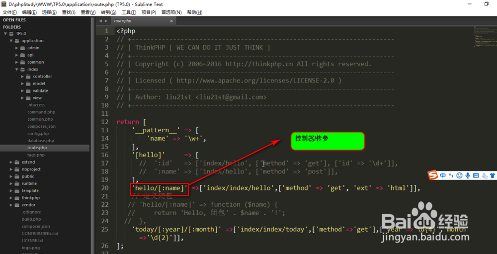Open Sogou soft keyboard icon
Image resolution: width=497 pixels, height=254 pixels.
click(x=476, y=175)
